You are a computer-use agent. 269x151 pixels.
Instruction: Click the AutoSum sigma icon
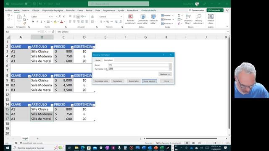pyautogui.click(x=179, y=16)
